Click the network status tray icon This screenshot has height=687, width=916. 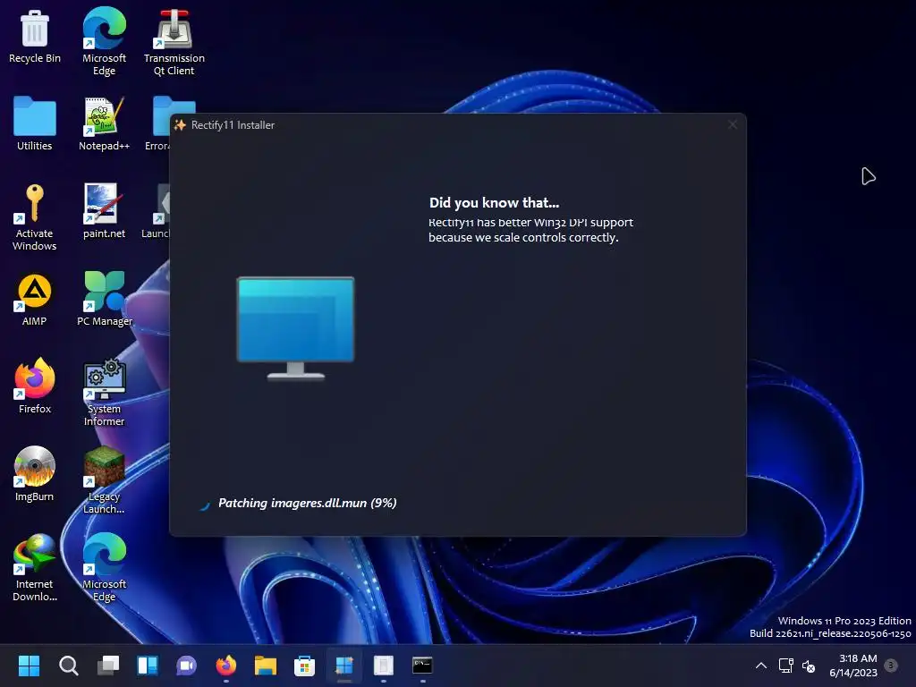click(785, 666)
